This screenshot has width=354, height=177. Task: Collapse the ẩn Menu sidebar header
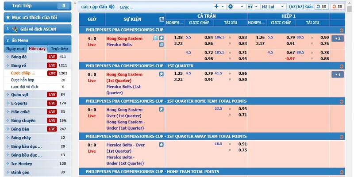(38, 40)
